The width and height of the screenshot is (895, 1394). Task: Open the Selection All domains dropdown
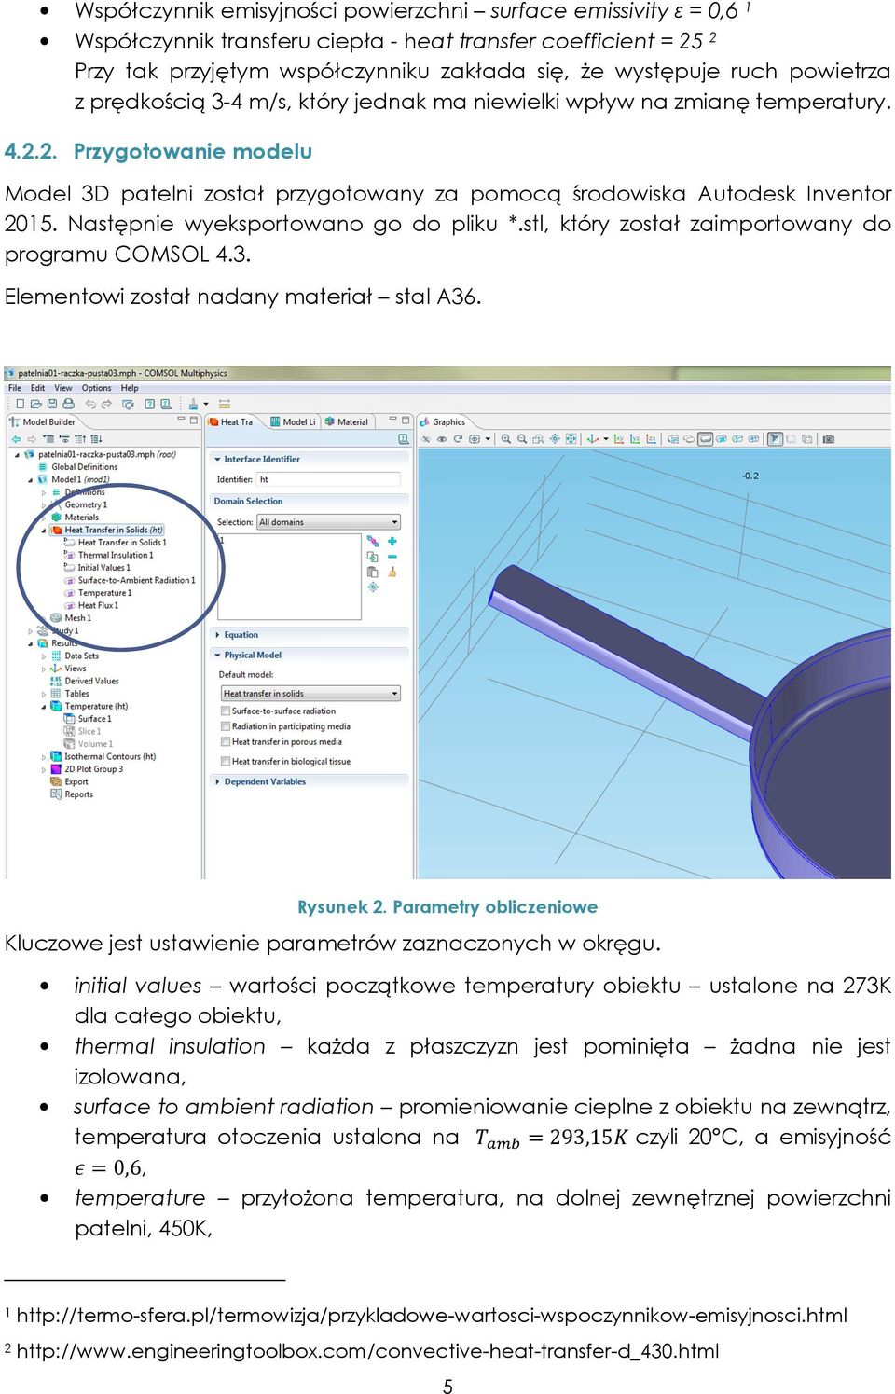click(x=328, y=522)
